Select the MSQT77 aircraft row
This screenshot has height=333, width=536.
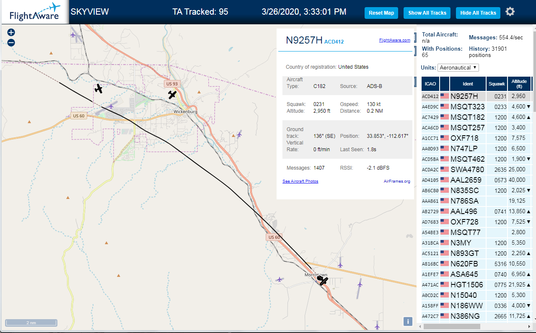pos(476,232)
